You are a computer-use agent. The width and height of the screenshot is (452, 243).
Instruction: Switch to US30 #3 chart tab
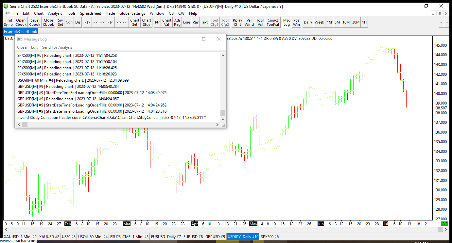69,236
